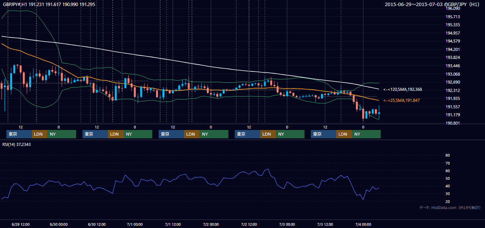This screenshot has width=485, height=228.
Task: Click price axis value 191.935
Action: coord(453,98)
